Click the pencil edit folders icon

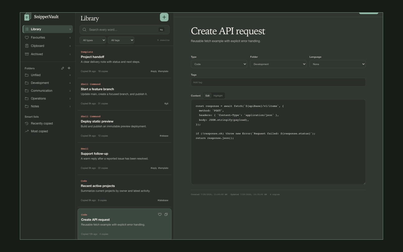[x=62, y=68]
